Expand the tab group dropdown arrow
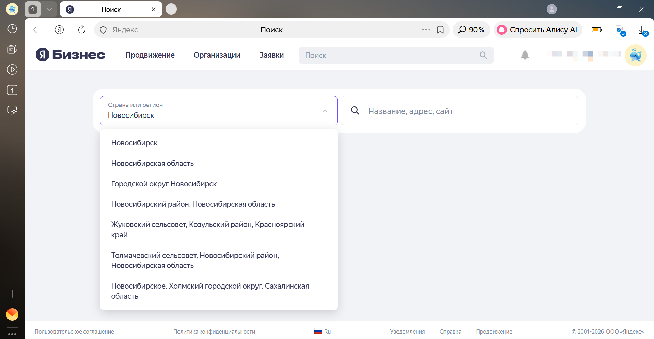This screenshot has height=339, width=654. point(49,9)
